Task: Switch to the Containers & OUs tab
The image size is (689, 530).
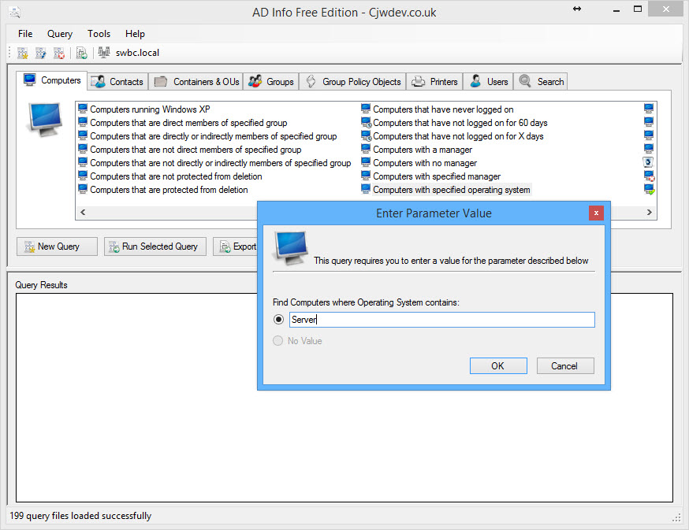Action: 196,82
